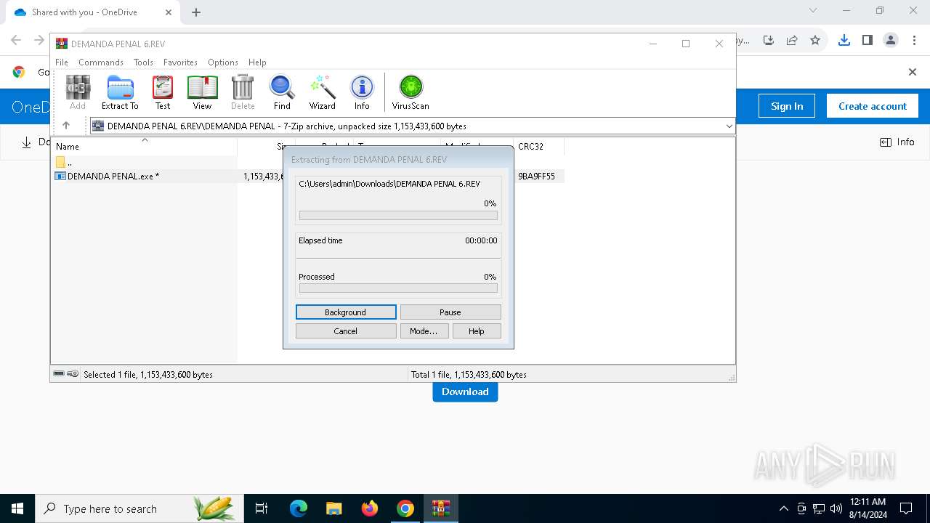This screenshot has height=523, width=930.
Task: Open the Commands menu
Action: (x=101, y=62)
